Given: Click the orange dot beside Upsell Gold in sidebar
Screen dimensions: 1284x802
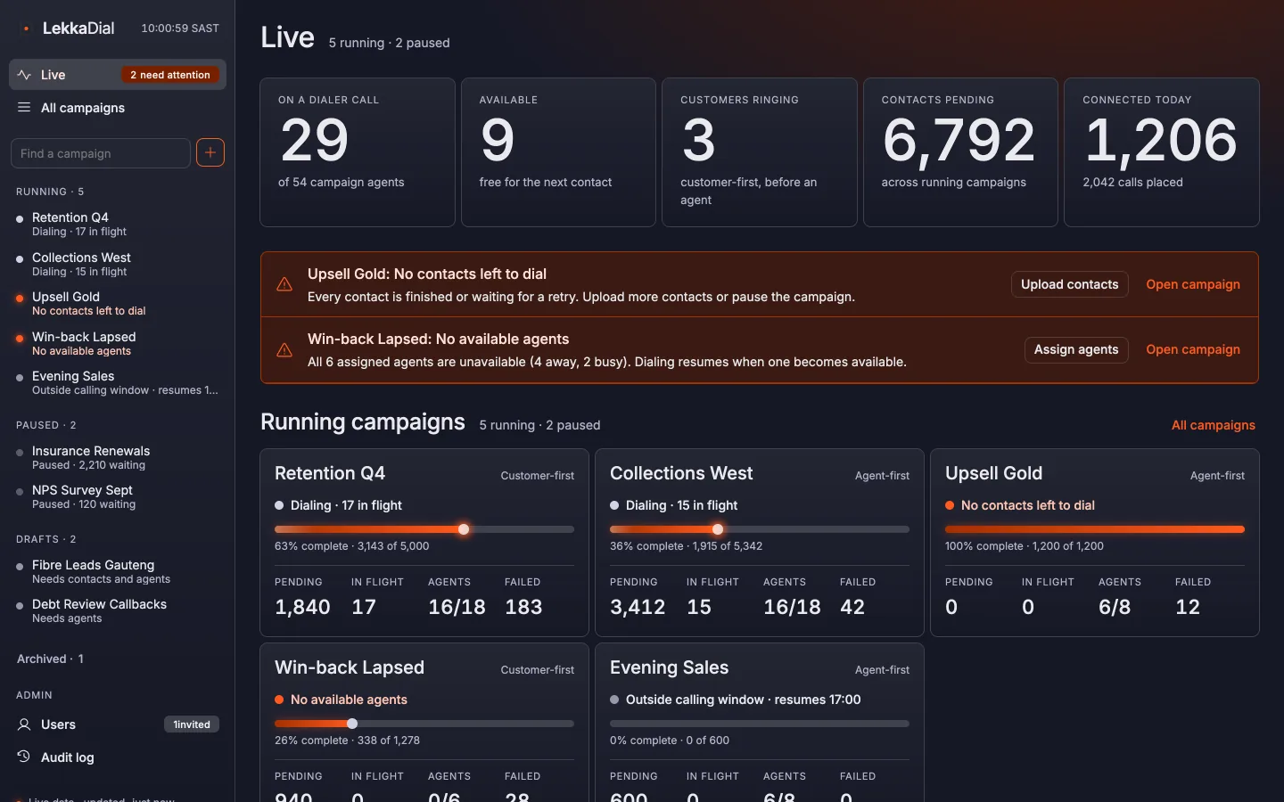Looking at the screenshot, I should [20, 298].
